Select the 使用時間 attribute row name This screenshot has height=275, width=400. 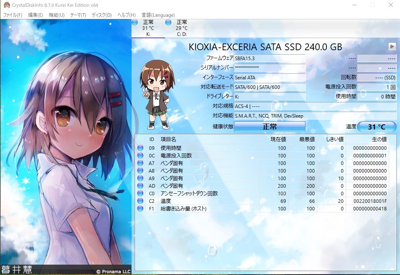(171, 148)
